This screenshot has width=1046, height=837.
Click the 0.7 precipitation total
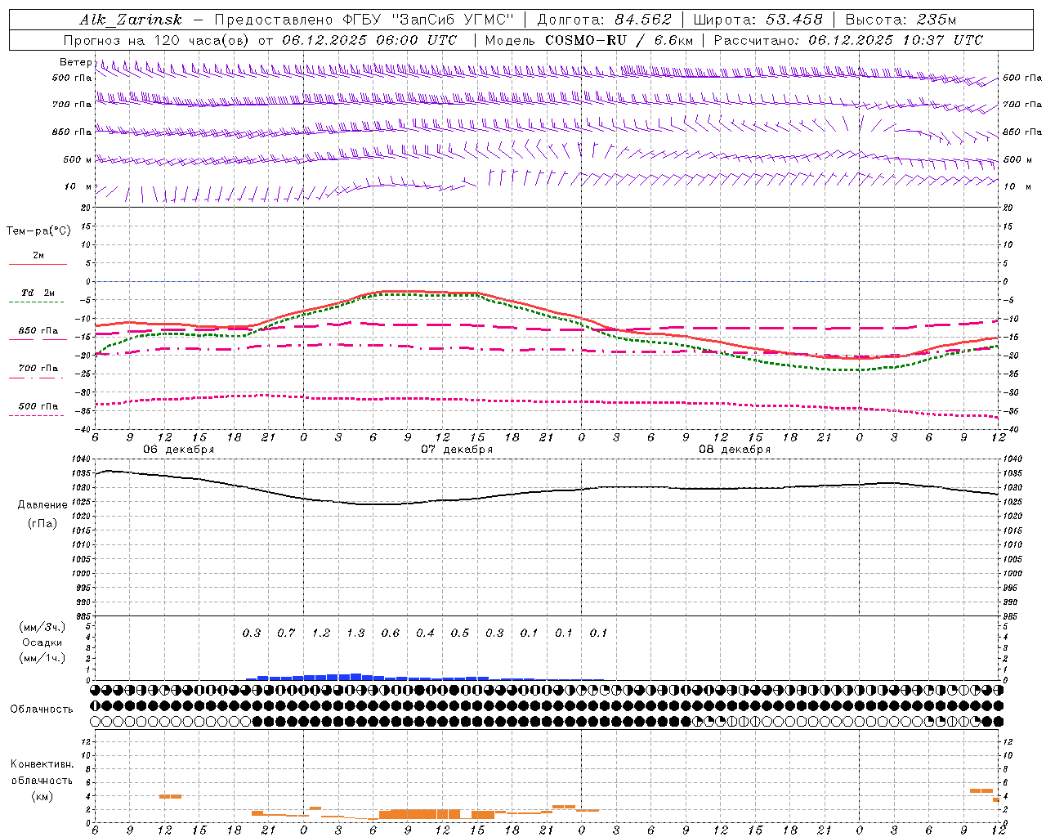(286, 633)
